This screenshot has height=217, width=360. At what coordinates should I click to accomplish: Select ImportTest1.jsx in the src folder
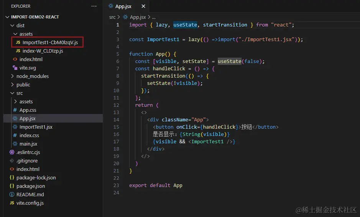(x=36, y=127)
